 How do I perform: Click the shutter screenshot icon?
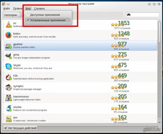8,108
